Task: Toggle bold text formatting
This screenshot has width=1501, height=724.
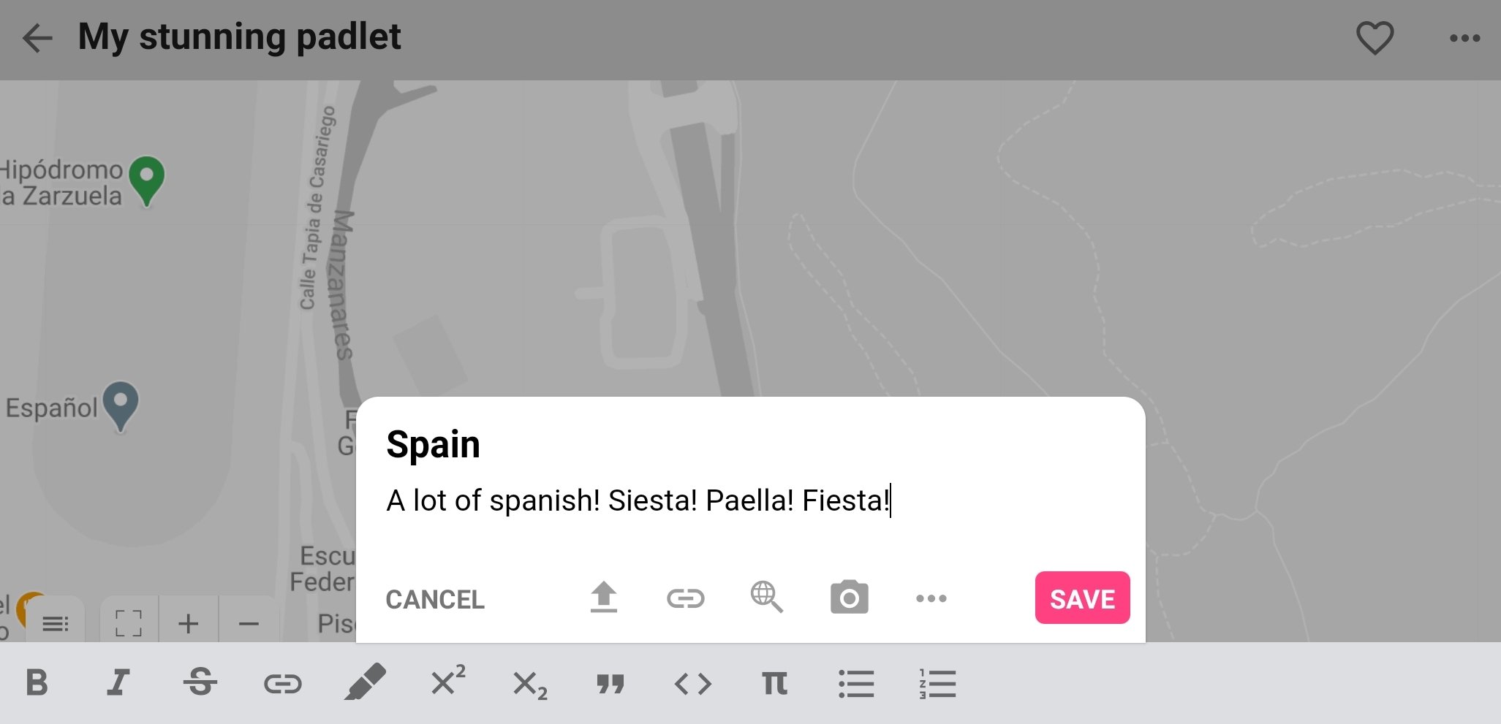Action: 37,684
